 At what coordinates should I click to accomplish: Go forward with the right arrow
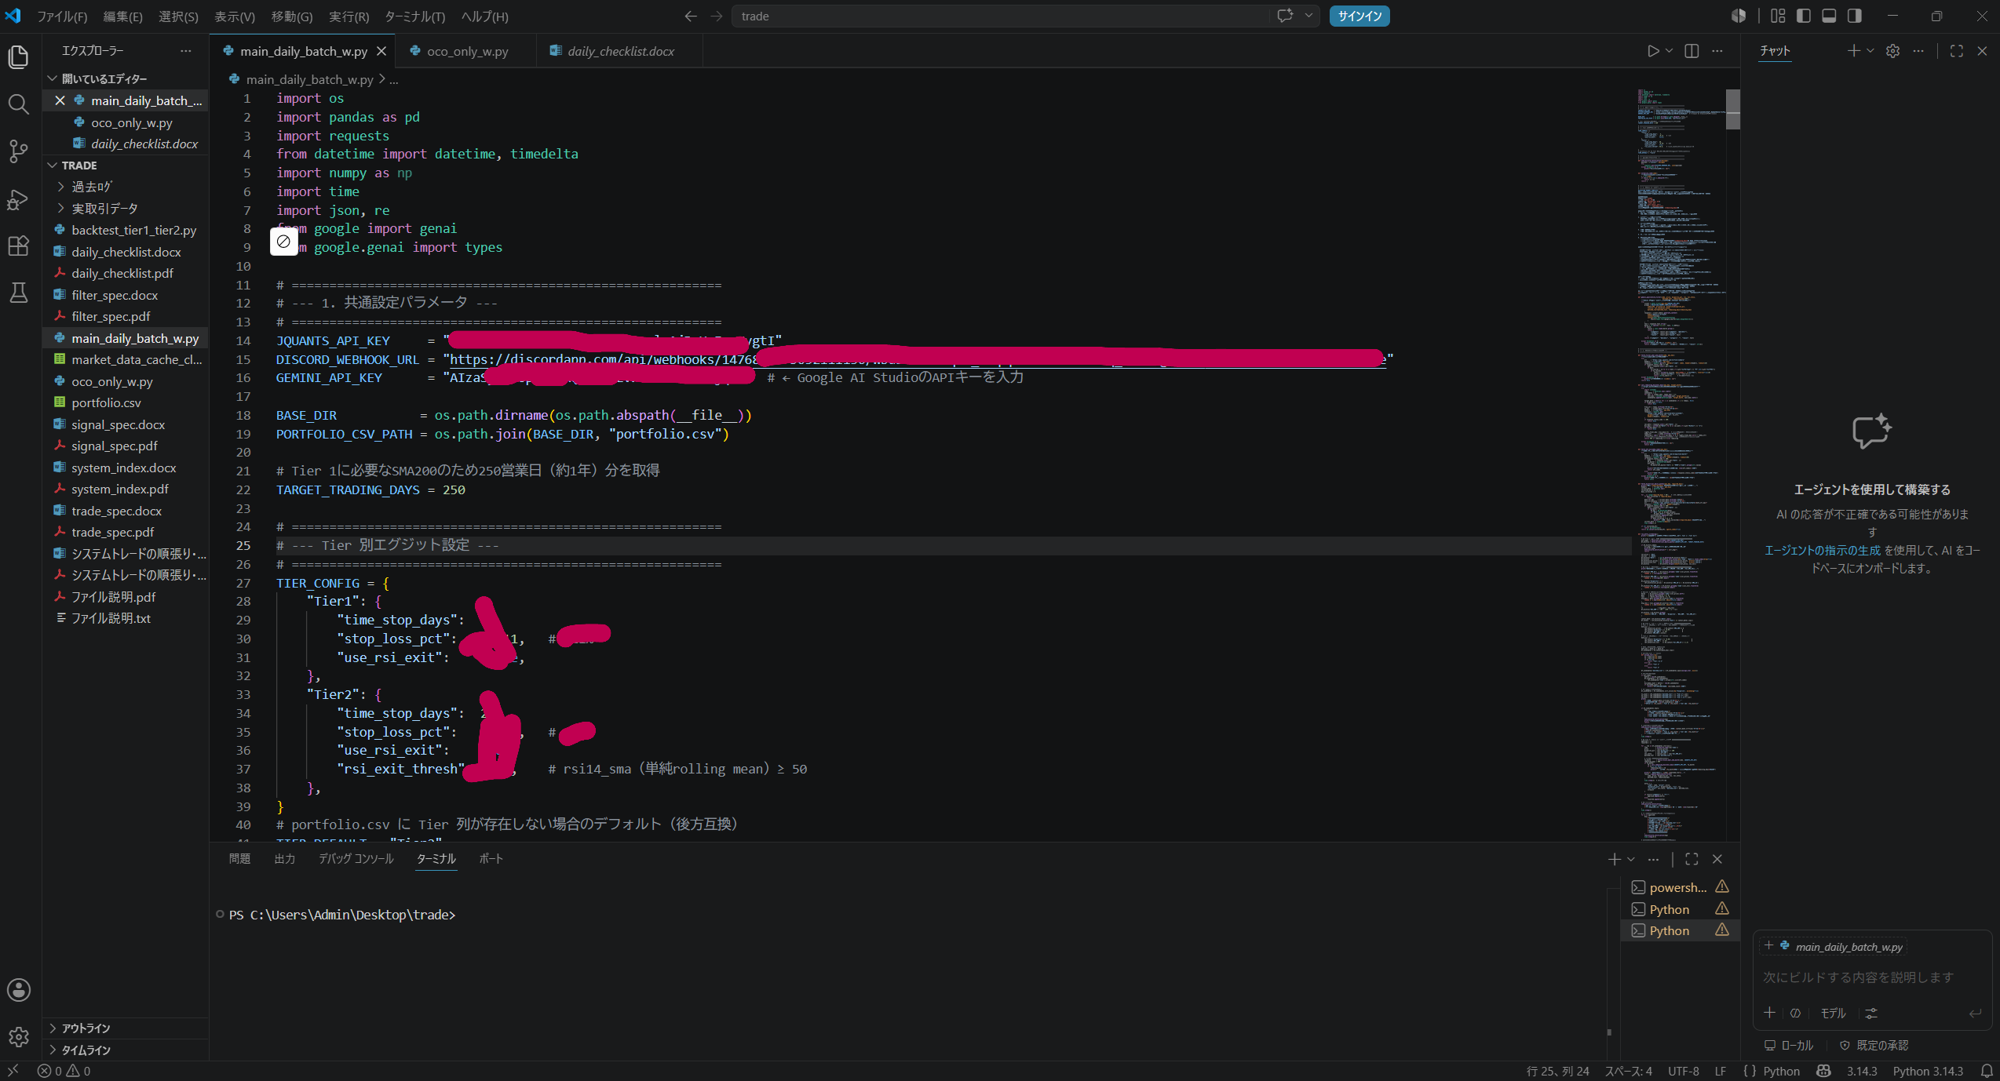(716, 16)
